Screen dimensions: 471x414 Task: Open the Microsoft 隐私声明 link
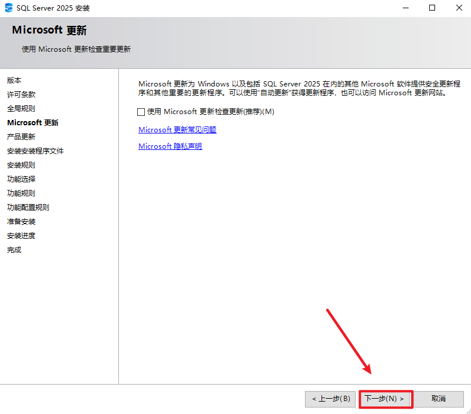tap(170, 146)
